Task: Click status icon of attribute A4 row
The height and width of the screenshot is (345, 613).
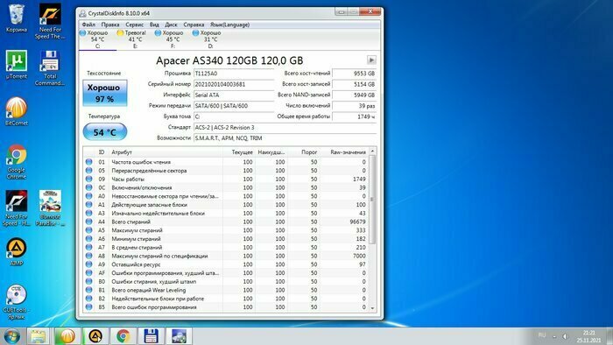Action: 88,222
